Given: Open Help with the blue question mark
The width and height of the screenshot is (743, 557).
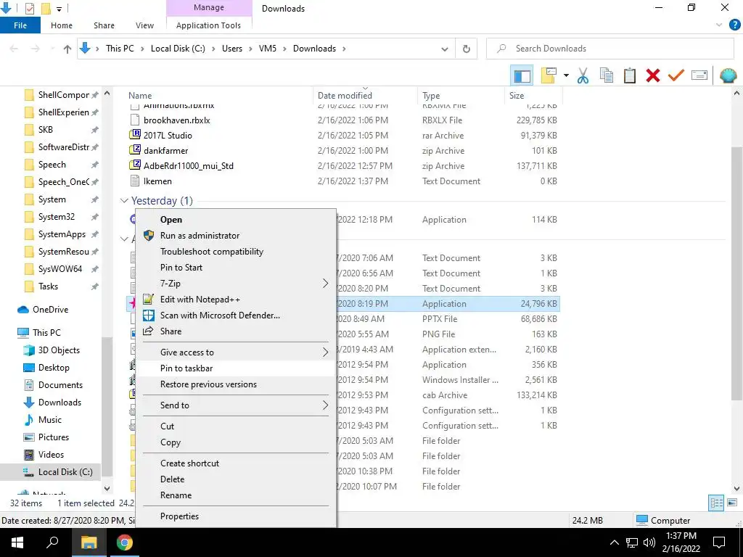Looking at the screenshot, I should pos(734,25).
